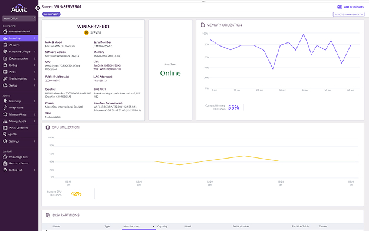Click the Knowledge Base icon
369x231 pixels.
coord(5,157)
